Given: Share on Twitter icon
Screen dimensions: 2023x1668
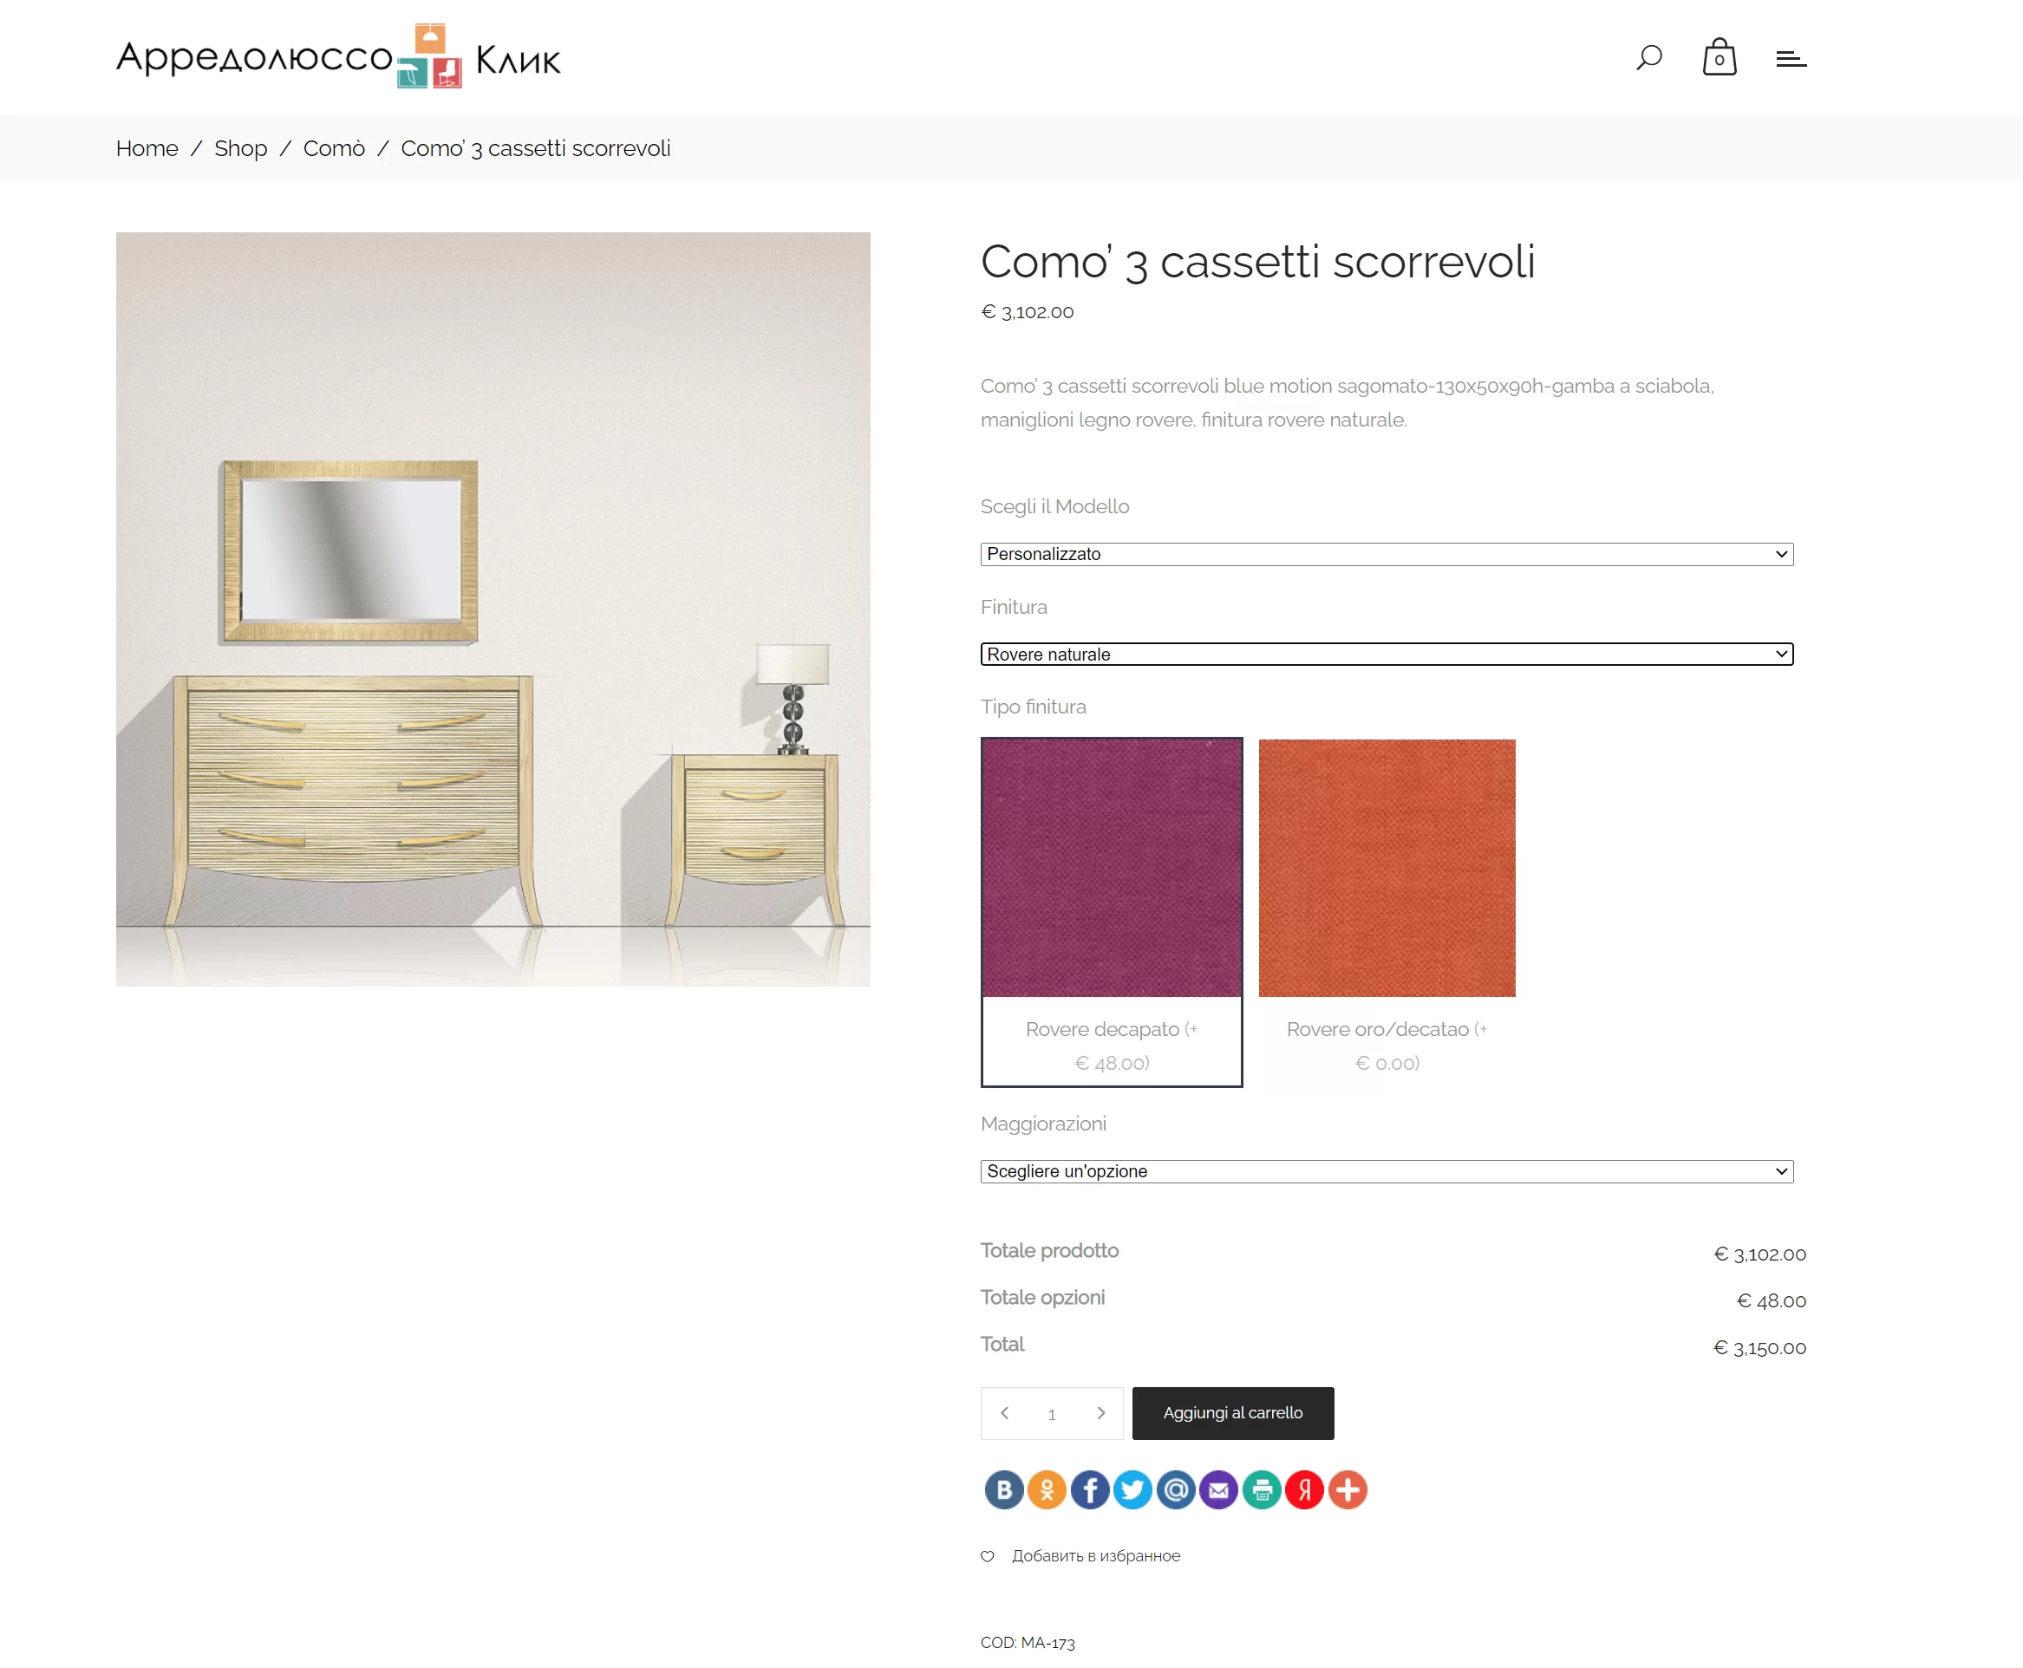Looking at the screenshot, I should coord(1132,1489).
